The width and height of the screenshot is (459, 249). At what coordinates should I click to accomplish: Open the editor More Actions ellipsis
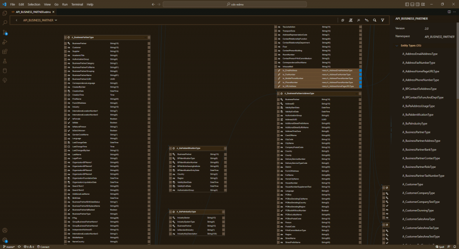coord(455,12)
